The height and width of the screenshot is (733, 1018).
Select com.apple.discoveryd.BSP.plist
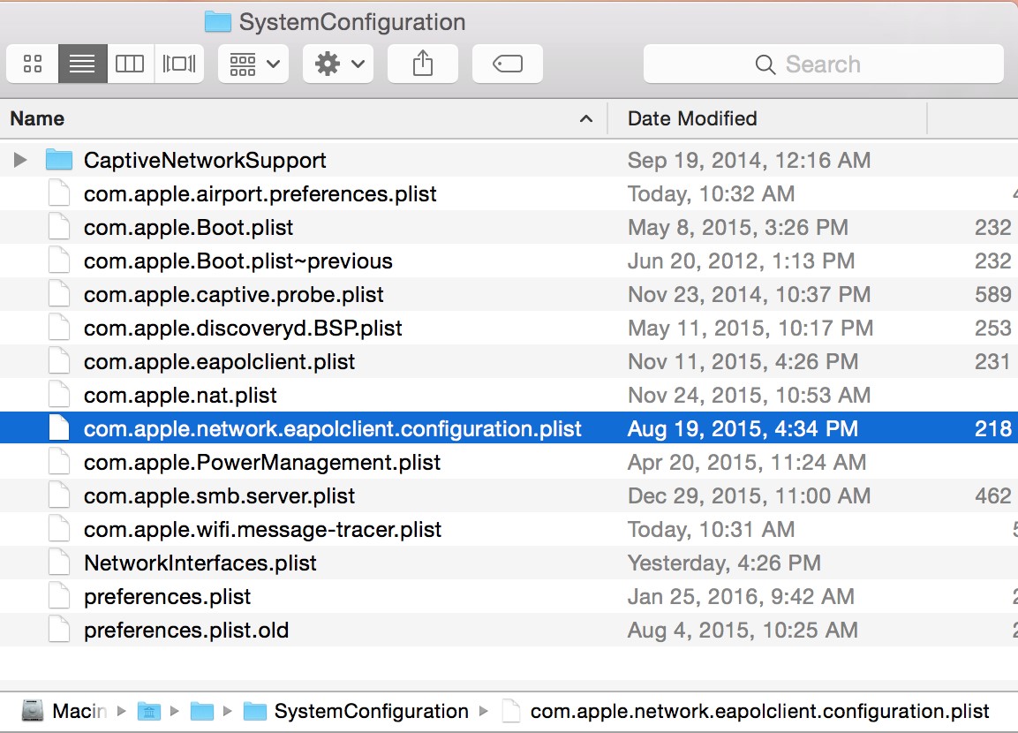[243, 329]
